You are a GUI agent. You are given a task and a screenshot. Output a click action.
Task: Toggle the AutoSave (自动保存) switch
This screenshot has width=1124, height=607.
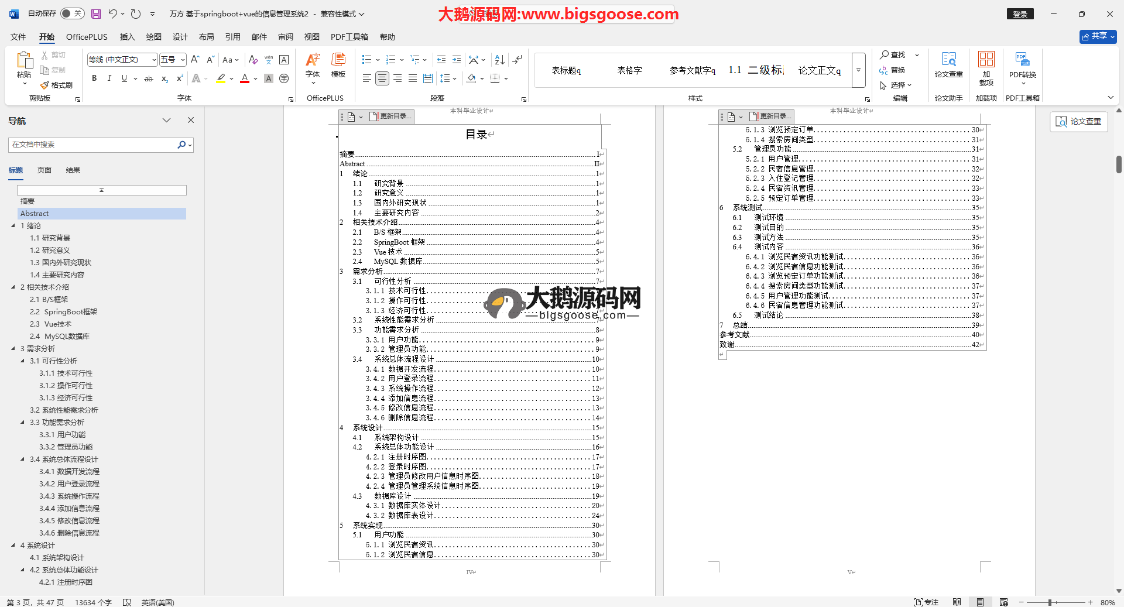(71, 13)
